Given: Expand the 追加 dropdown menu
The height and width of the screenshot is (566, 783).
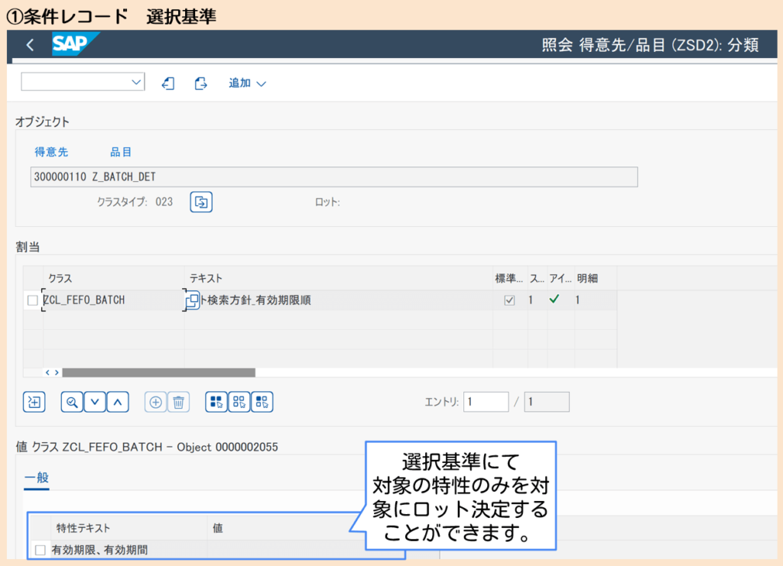Looking at the screenshot, I should pyautogui.click(x=246, y=82).
